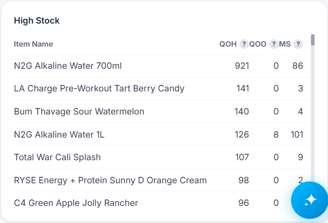Click the QOH help question mark icon

click(x=244, y=44)
